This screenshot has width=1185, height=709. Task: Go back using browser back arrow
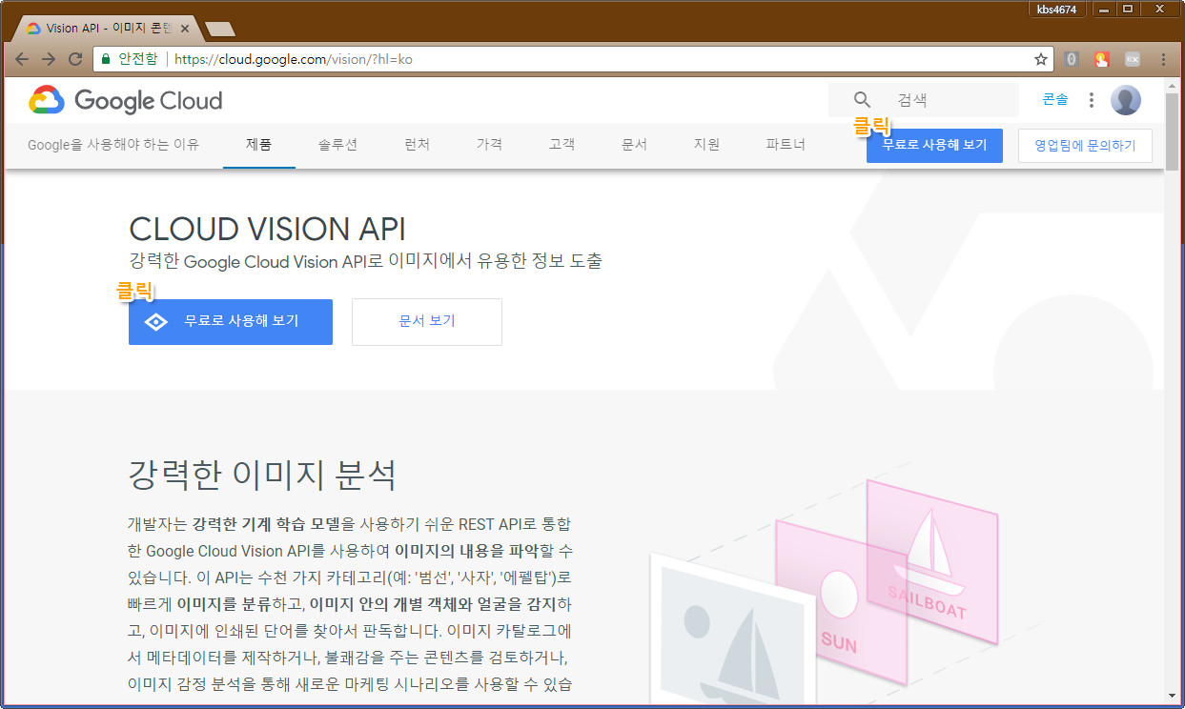coord(21,59)
